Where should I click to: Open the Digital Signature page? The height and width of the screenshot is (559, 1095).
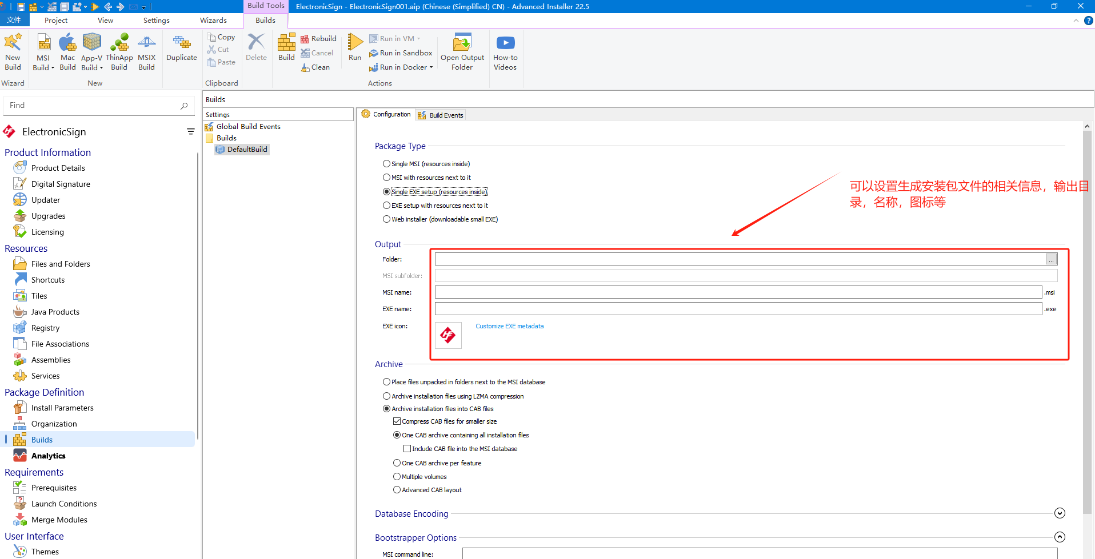click(x=61, y=184)
